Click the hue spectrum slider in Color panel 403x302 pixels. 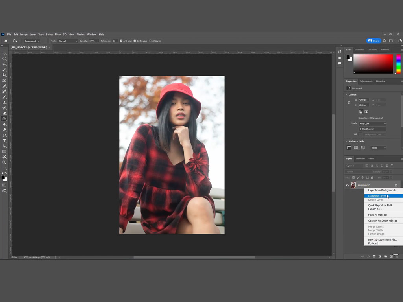click(x=398, y=64)
